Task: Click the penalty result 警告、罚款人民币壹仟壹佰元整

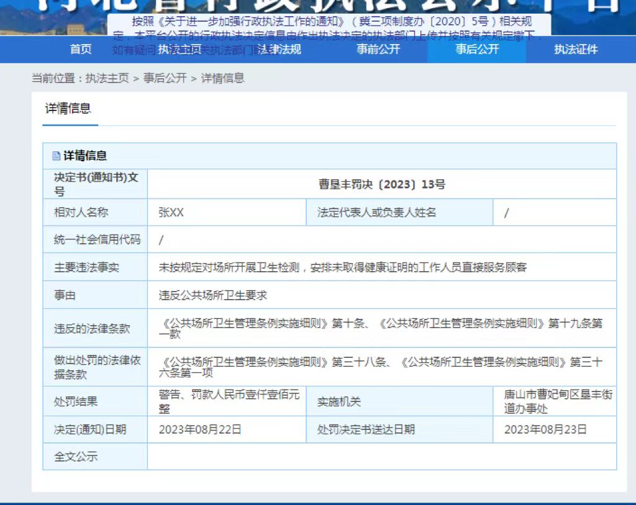Action: [x=229, y=401]
